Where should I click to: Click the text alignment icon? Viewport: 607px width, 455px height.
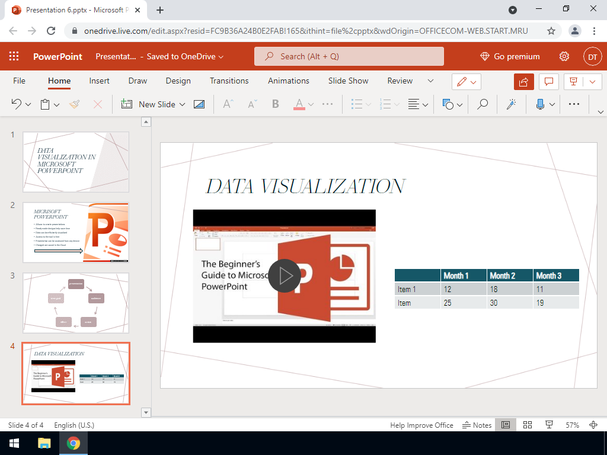point(414,104)
